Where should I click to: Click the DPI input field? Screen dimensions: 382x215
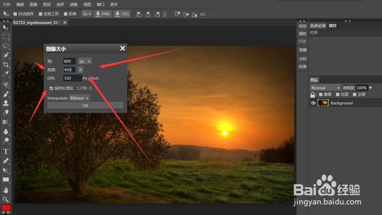[x=72, y=78]
